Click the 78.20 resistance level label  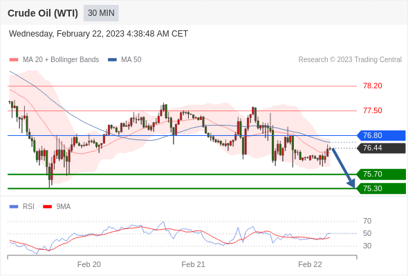pyautogui.click(x=373, y=86)
